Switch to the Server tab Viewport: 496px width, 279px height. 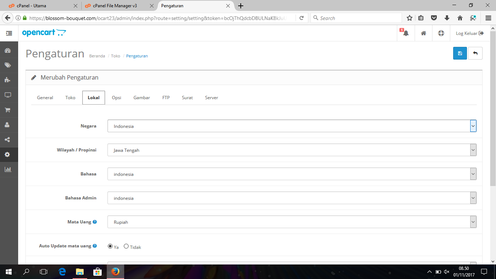click(211, 98)
